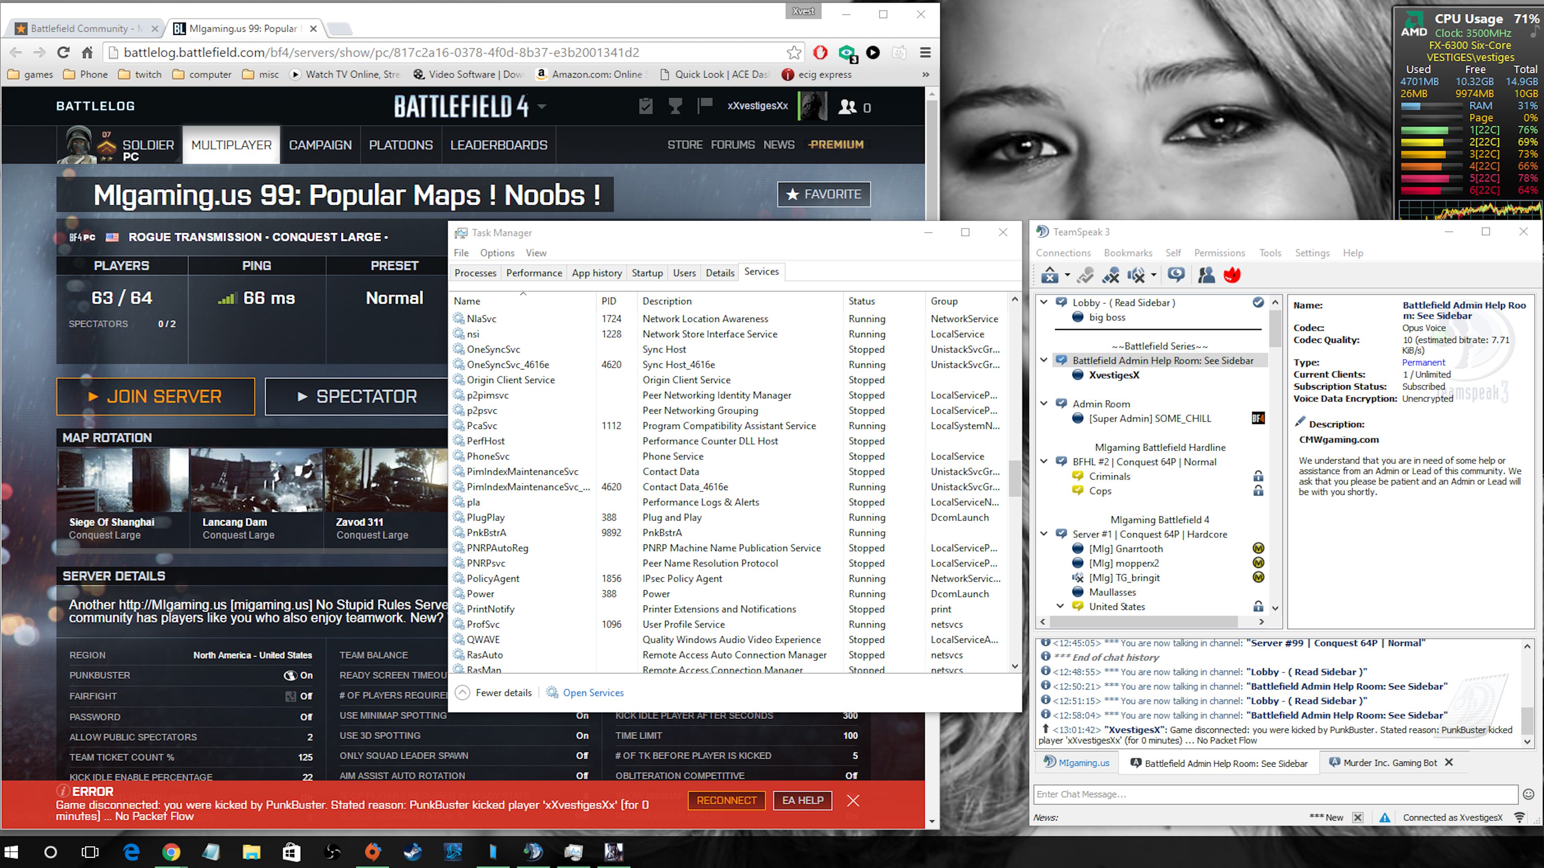Mute microphone via TeamSpeak toolbar icon
Image resolution: width=1544 pixels, height=868 pixels.
click(1111, 275)
